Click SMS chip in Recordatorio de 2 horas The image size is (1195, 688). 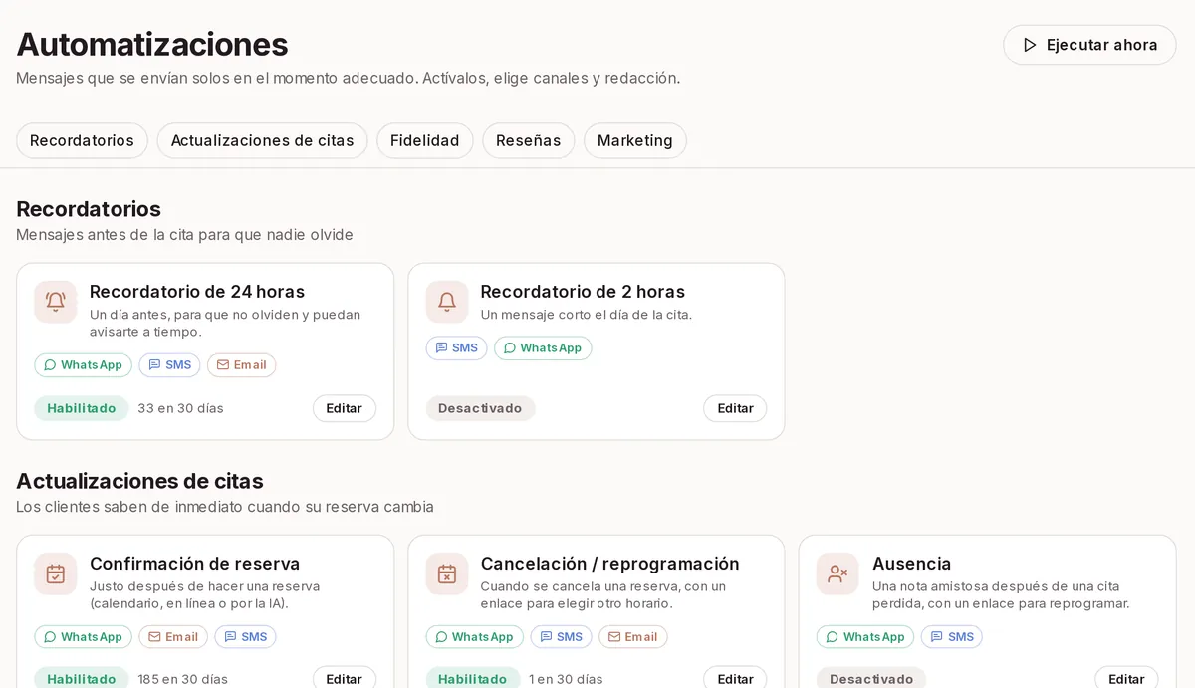(457, 348)
